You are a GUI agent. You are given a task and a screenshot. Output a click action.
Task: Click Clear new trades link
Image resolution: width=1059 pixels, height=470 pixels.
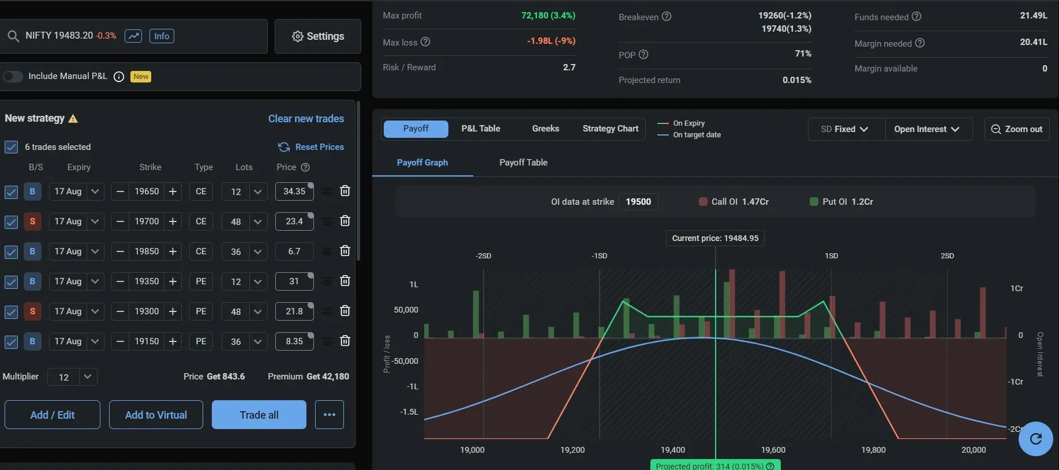[x=306, y=119]
